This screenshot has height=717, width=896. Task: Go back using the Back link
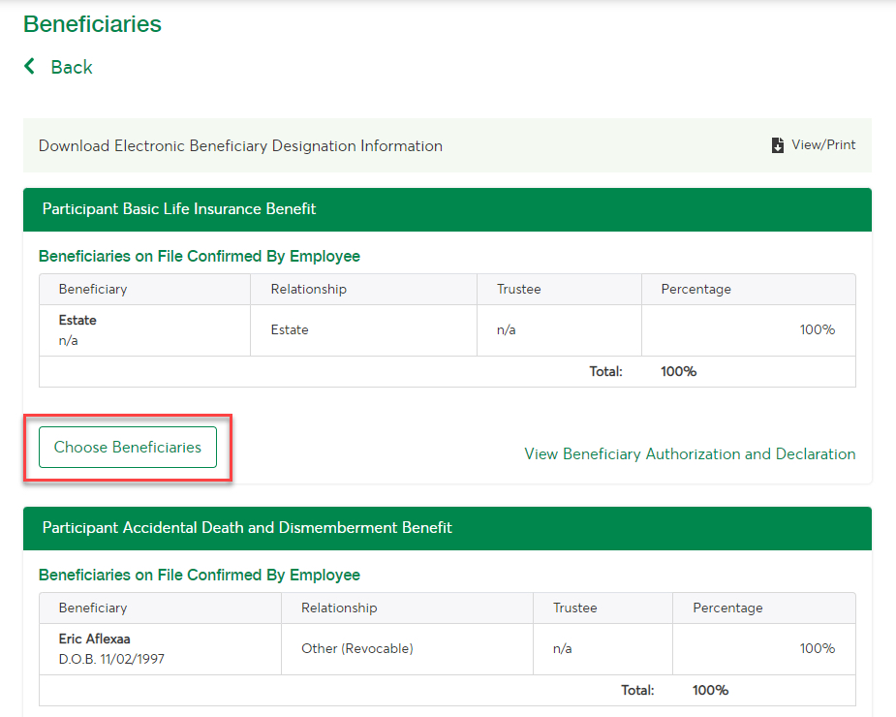tap(72, 67)
